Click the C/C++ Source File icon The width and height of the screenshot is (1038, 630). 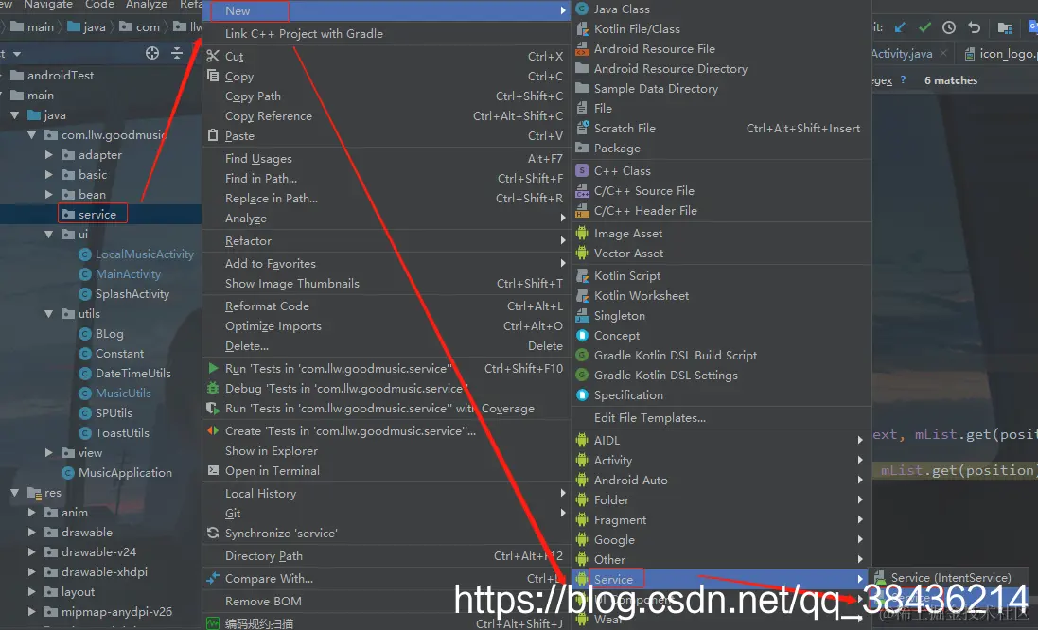pyautogui.click(x=582, y=190)
